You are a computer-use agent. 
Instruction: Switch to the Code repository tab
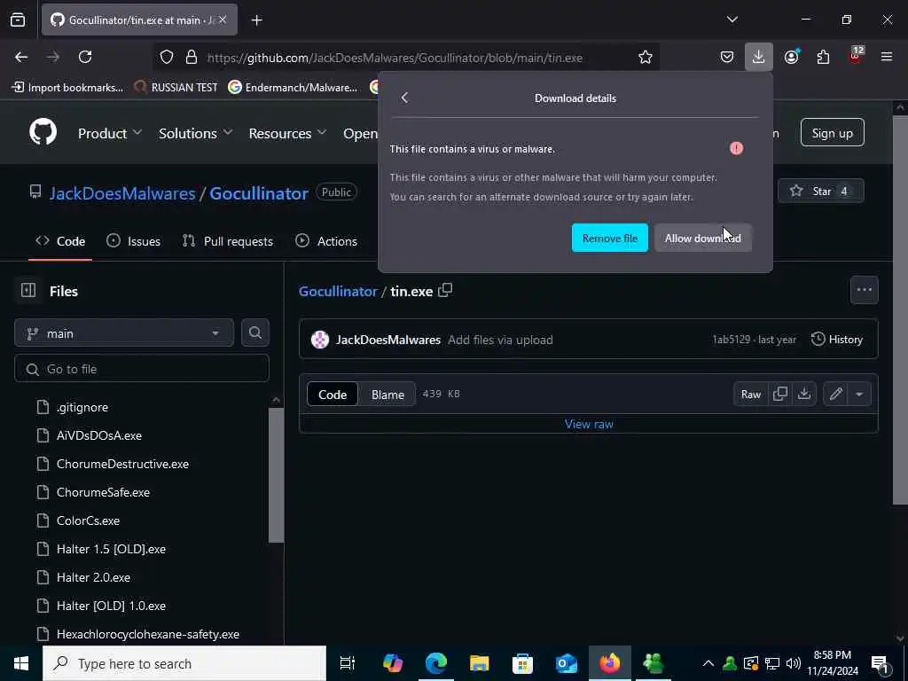point(60,241)
